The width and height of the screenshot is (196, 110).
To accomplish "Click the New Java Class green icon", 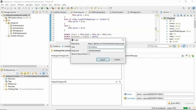I will [62, 8].
